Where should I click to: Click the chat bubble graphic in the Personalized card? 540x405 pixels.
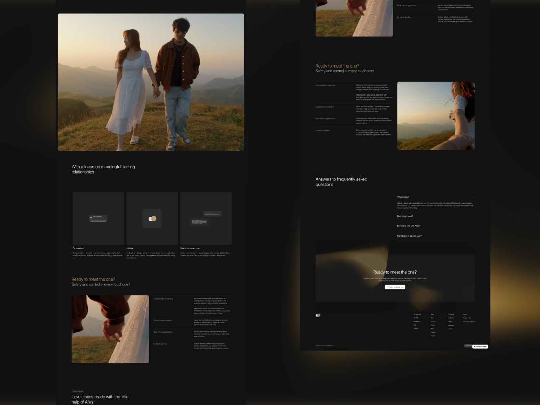point(98,219)
